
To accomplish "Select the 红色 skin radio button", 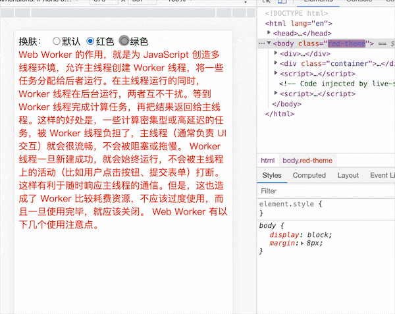I will [90, 41].
